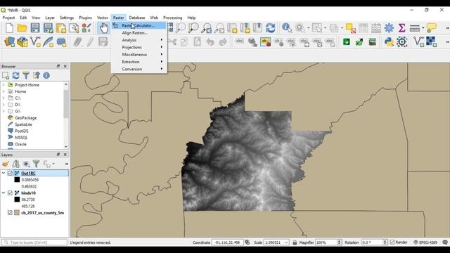Open the Analysis submenu

click(139, 40)
